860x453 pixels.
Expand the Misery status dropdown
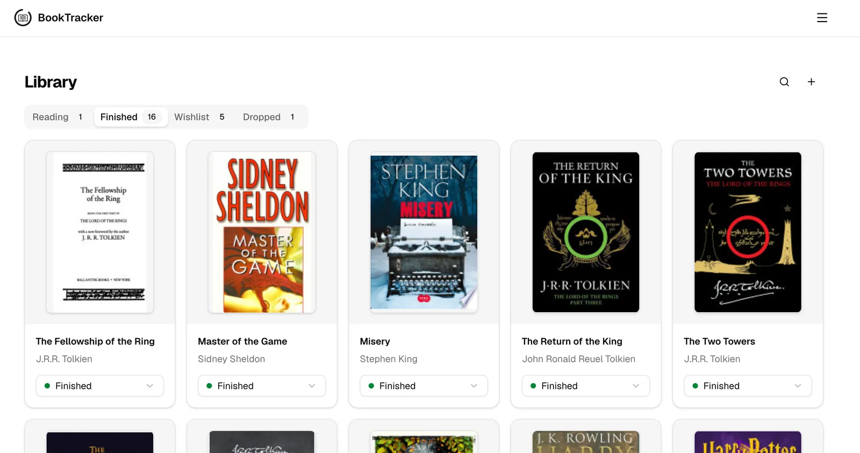point(424,386)
